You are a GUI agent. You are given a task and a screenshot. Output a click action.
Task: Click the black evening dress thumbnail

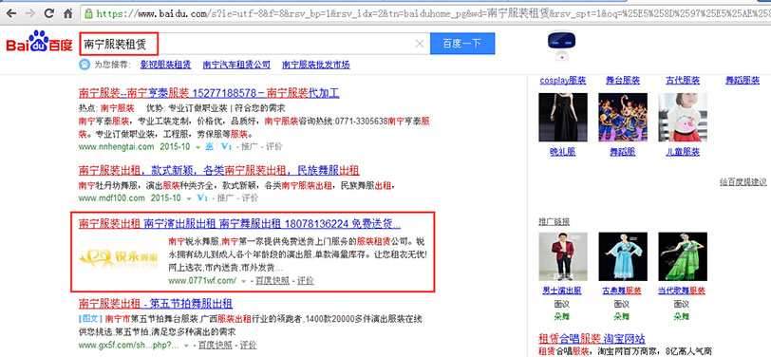tap(563, 117)
